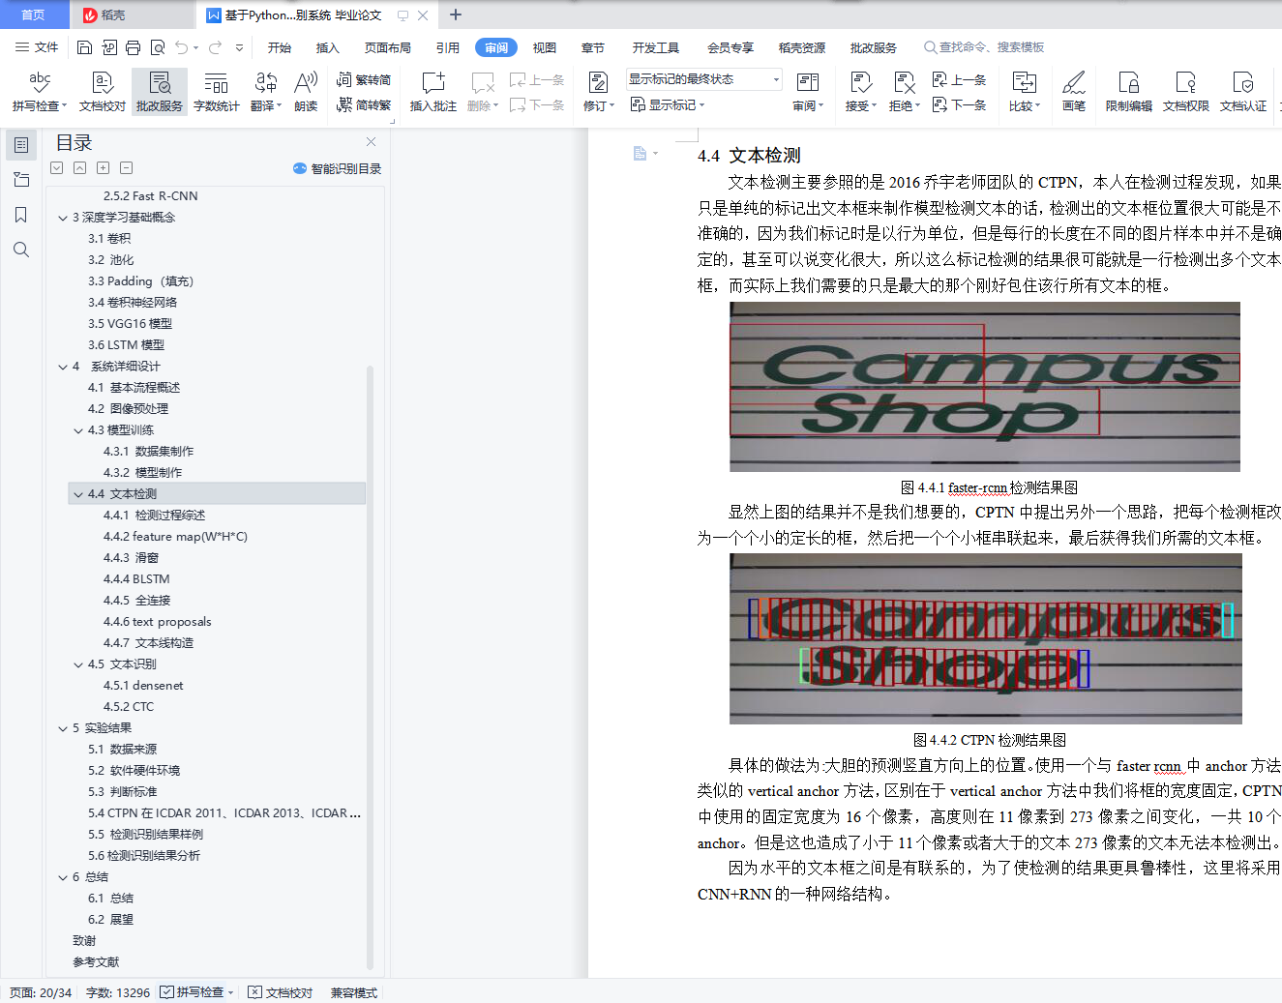Click the print icon in the quick toolbar
Screen dimensions: 1282x1003
coord(133,47)
